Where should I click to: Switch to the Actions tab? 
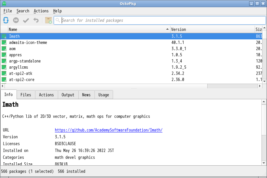46,95
